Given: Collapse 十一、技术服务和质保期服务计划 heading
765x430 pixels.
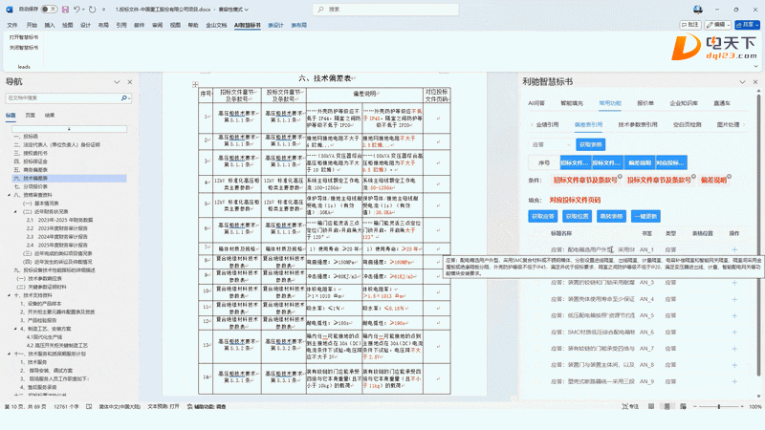Looking at the screenshot, I should pyautogui.click(x=10, y=354).
